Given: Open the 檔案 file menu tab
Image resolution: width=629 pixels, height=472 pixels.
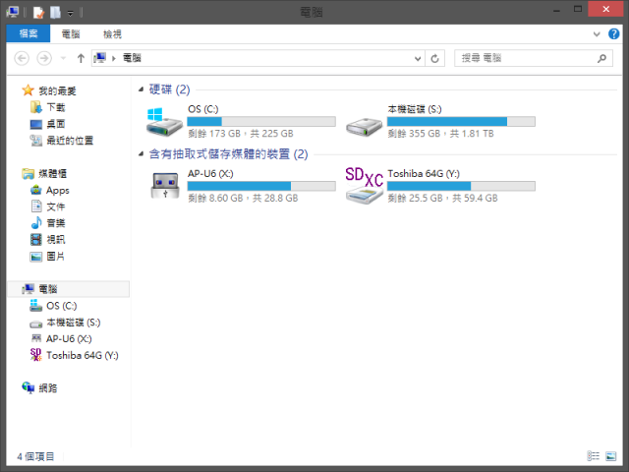Looking at the screenshot, I should click(x=29, y=33).
